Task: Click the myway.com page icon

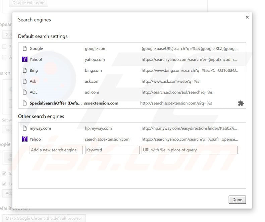Action: [x=25, y=128]
